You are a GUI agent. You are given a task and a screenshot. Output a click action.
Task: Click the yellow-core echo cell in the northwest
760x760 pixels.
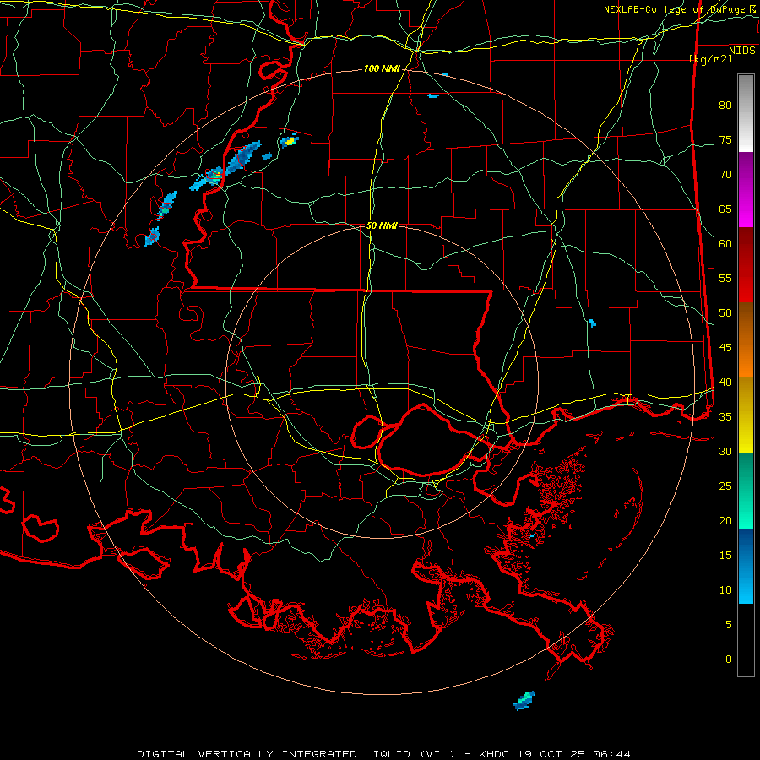click(x=290, y=141)
